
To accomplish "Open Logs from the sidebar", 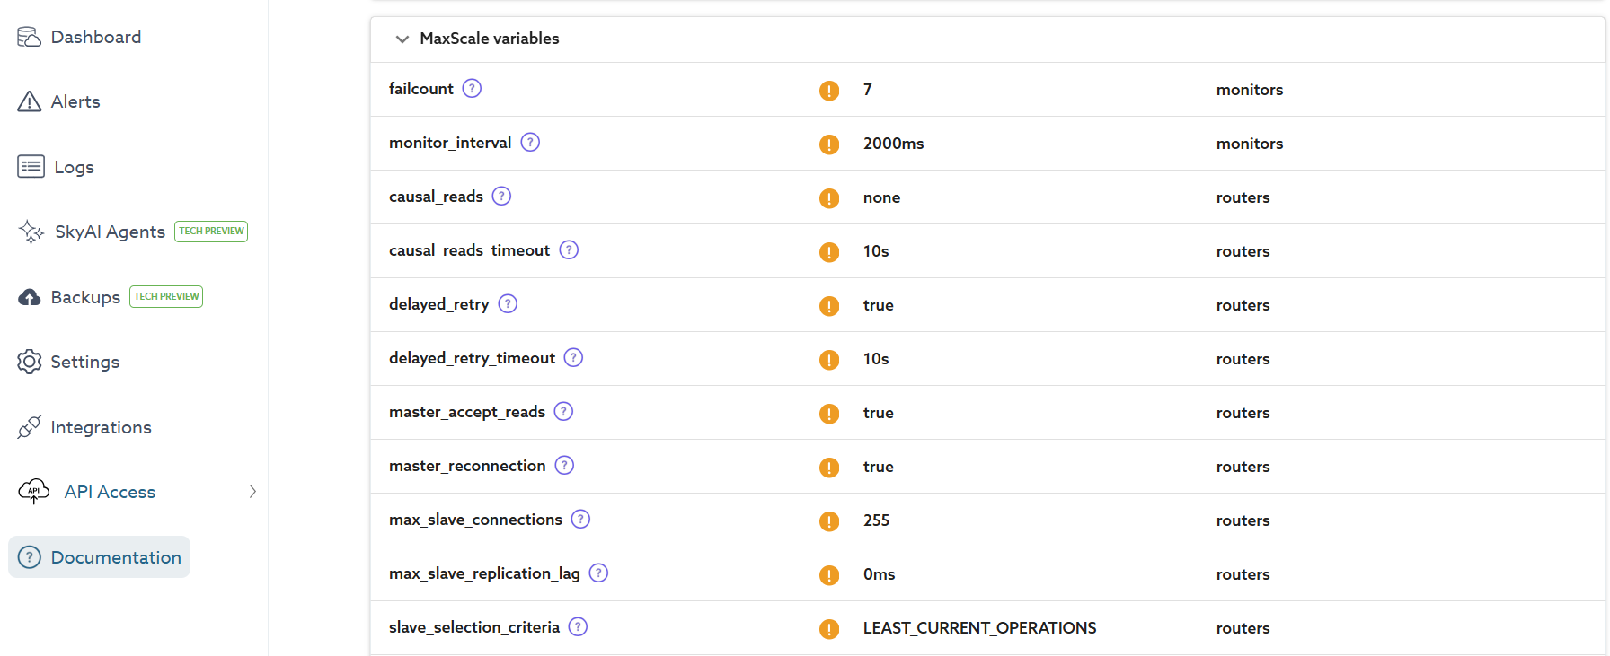I will coord(74,167).
